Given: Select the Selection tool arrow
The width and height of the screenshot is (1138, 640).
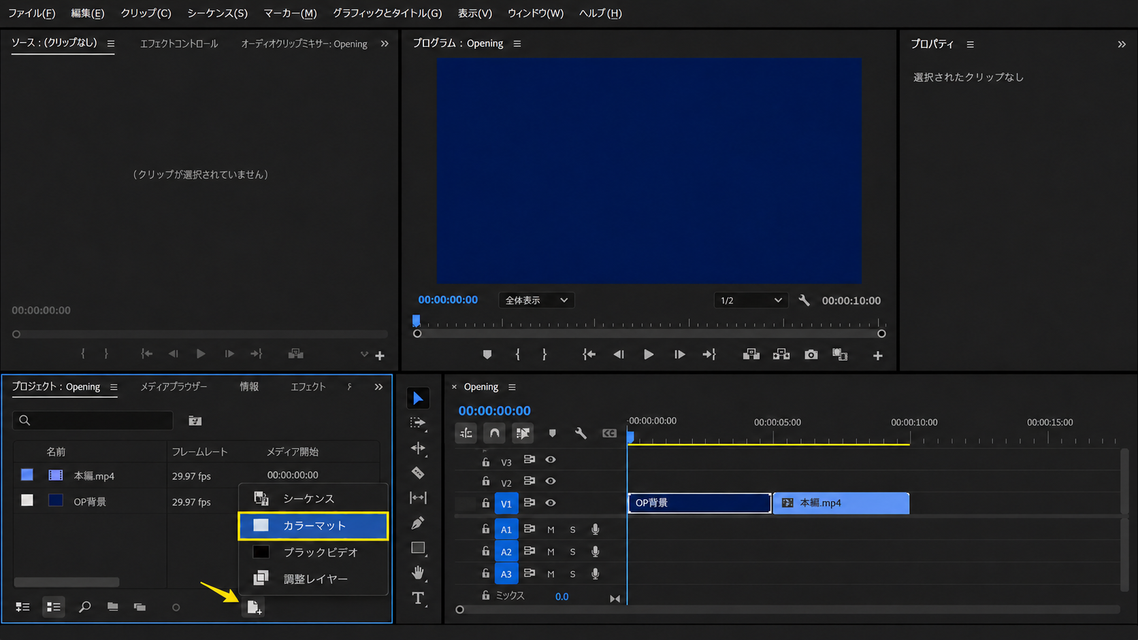Looking at the screenshot, I should (418, 399).
